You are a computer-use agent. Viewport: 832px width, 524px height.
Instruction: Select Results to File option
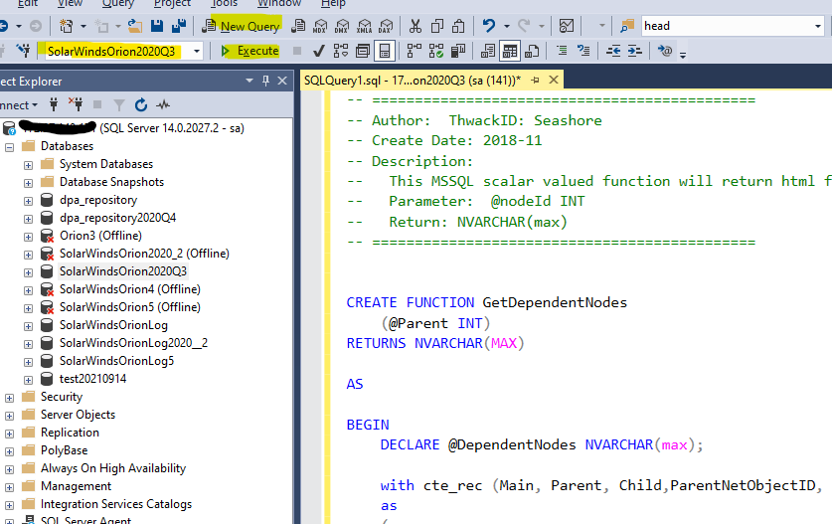(532, 51)
